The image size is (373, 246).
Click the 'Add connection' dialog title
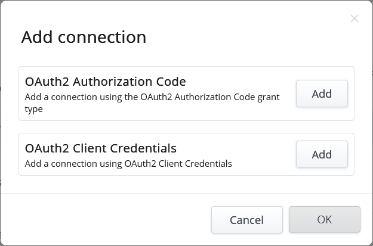pyautogui.click(x=84, y=37)
